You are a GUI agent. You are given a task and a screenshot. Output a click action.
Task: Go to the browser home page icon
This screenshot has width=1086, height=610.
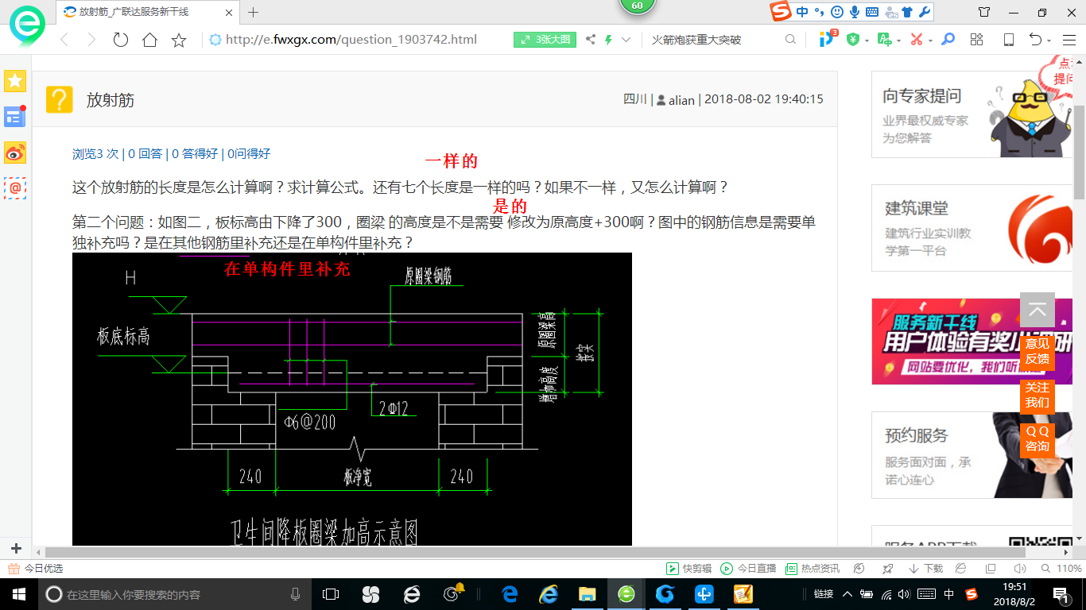[x=149, y=40]
